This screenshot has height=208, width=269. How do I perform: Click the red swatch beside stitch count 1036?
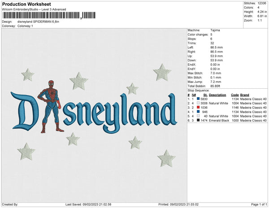[198, 107]
